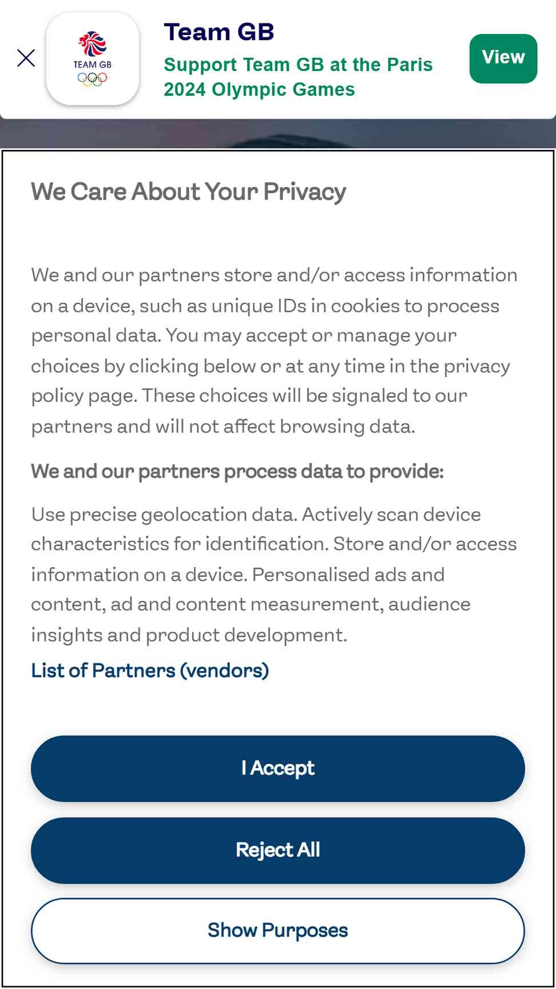
Task: Click the 'We and our partners store' paragraph
Action: pos(275,350)
